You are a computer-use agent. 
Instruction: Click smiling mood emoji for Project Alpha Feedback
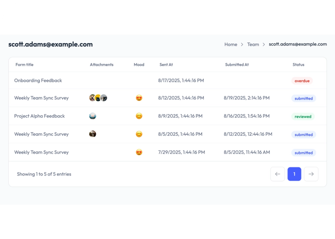139,116
